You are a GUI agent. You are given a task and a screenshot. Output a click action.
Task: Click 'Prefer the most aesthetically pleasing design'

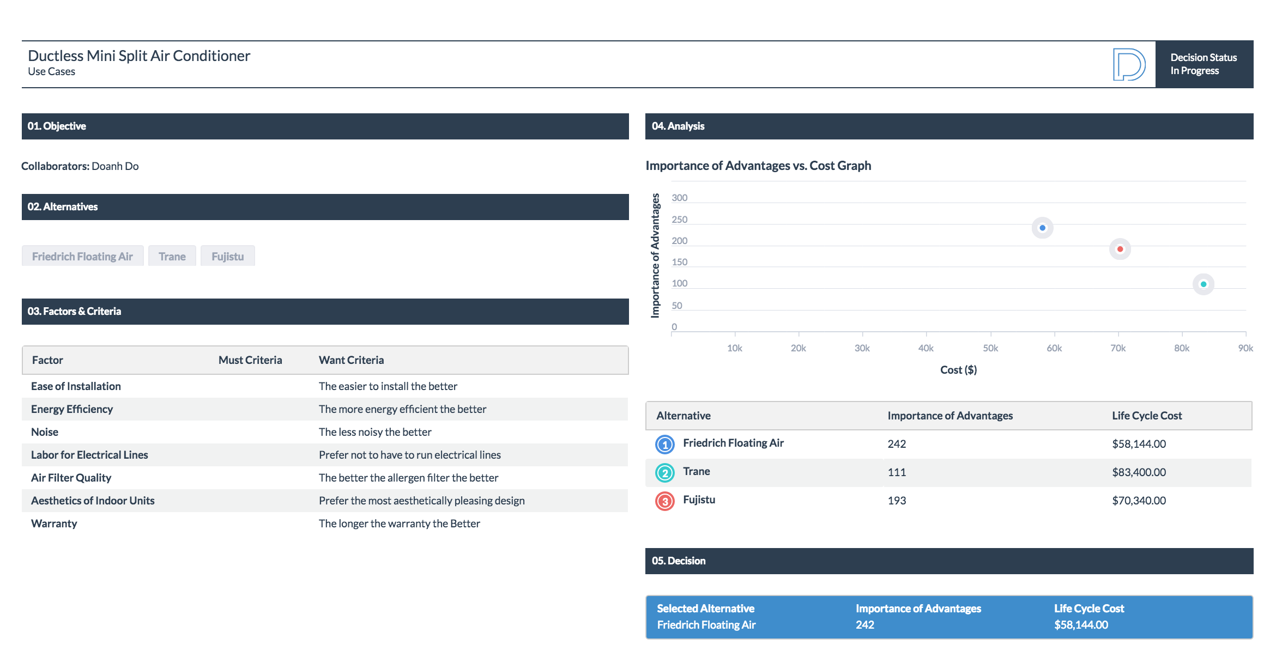(x=422, y=501)
